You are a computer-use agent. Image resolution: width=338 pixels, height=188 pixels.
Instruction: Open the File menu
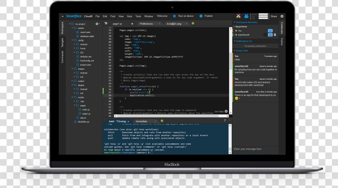point(98,16)
